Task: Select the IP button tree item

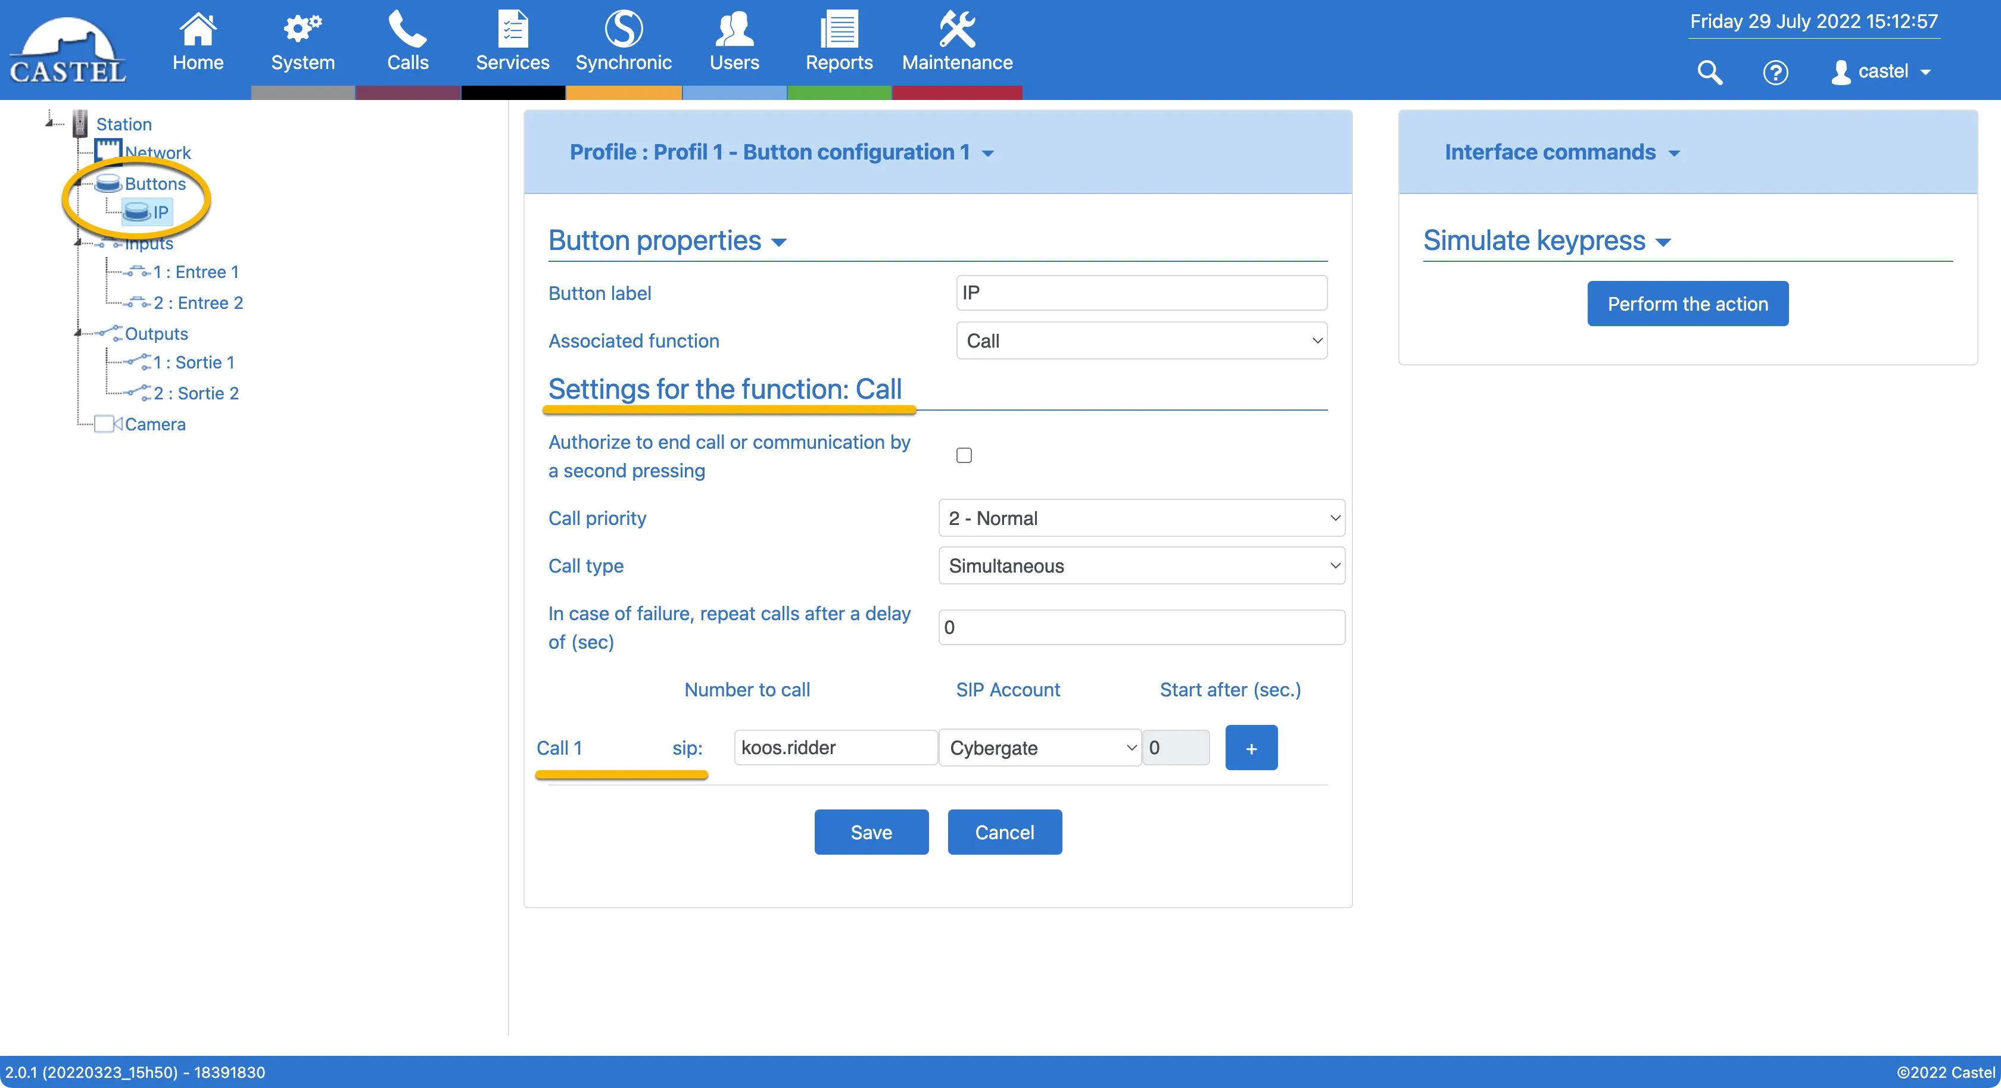Action: (147, 212)
